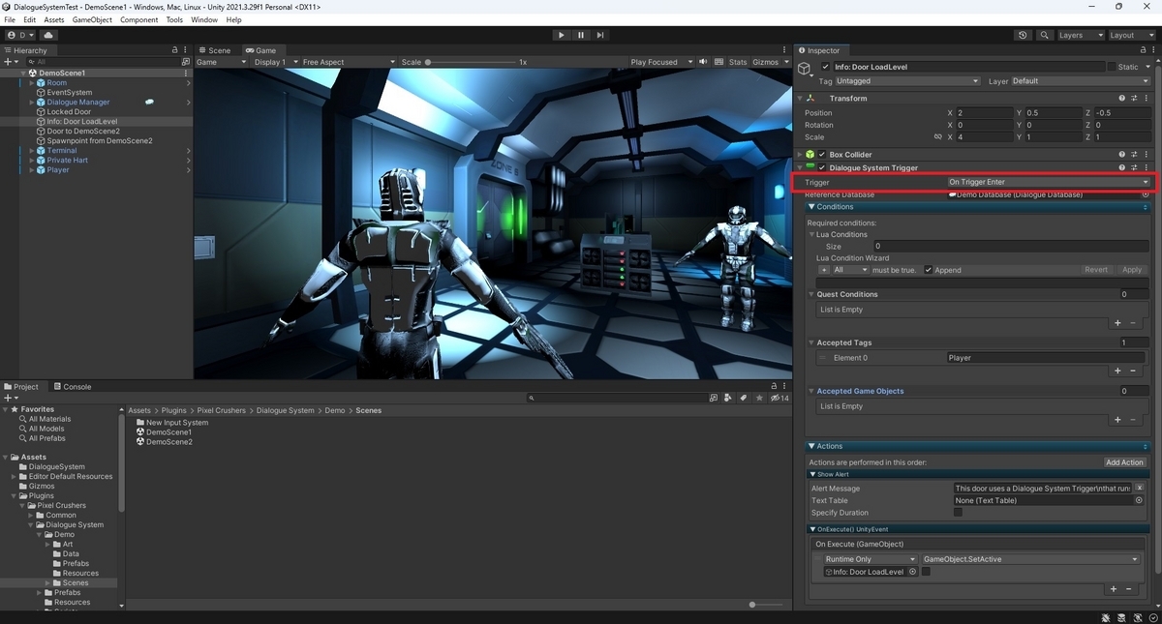Open the Transform component presets icon
This screenshot has width=1162, height=624.
tap(1134, 99)
